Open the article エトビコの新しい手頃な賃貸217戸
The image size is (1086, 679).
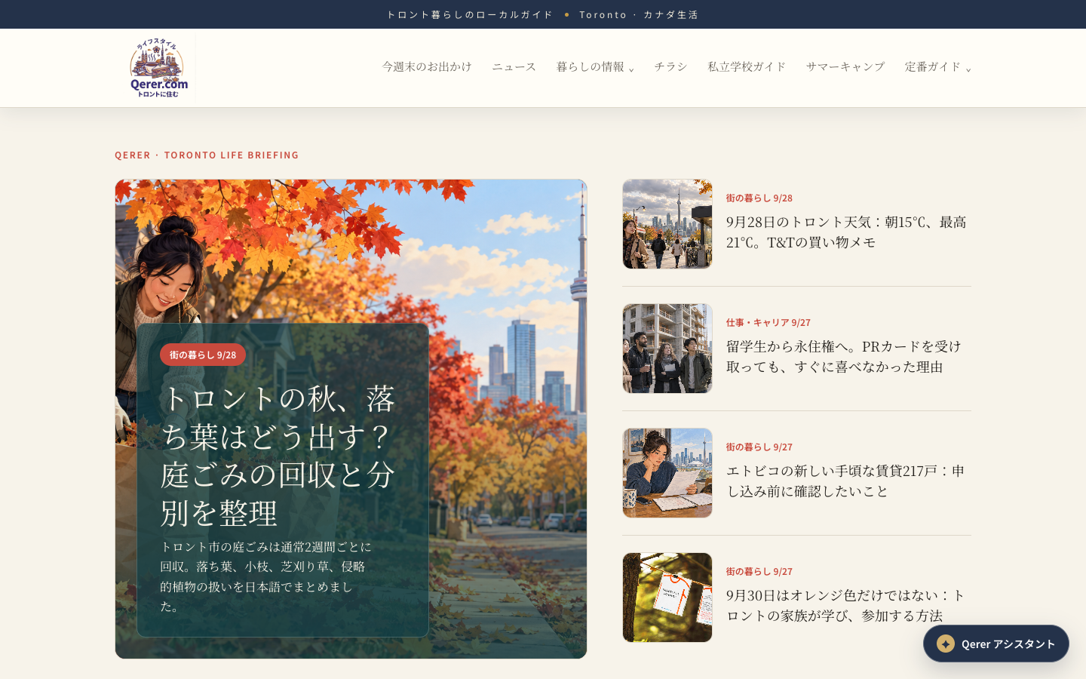(x=845, y=481)
